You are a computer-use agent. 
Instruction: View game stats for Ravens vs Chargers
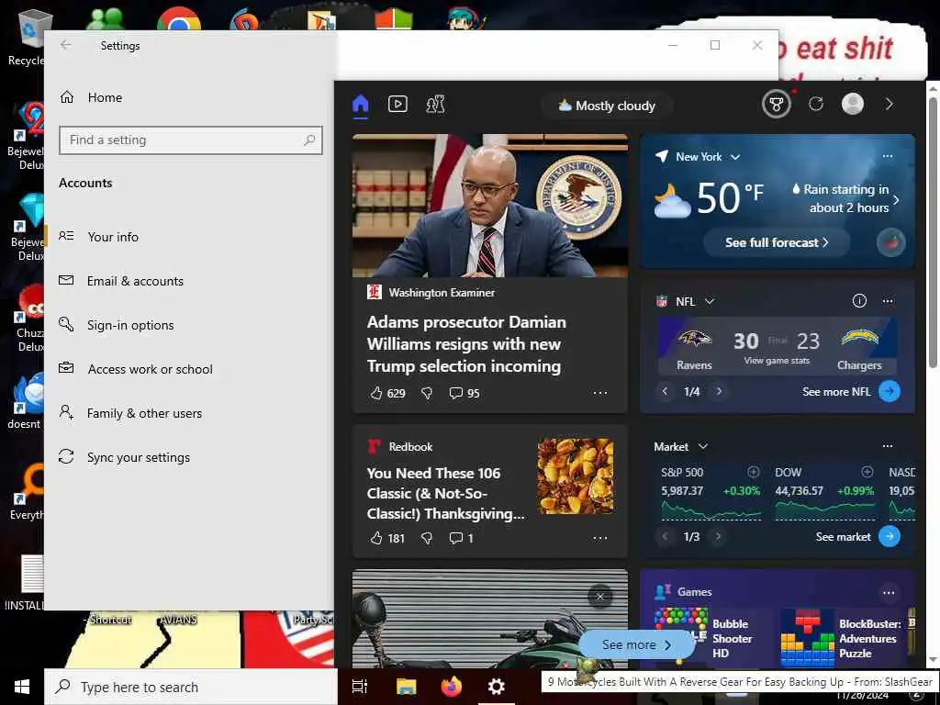pos(777,361)
